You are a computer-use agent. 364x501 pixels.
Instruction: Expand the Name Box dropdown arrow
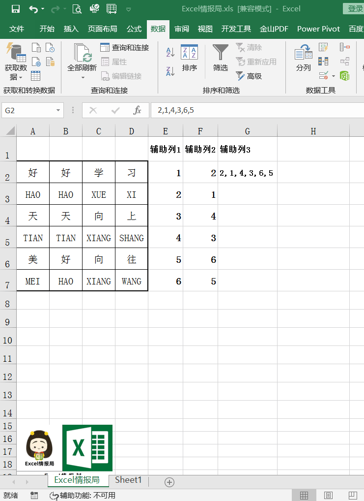click(x=58, y=111)
